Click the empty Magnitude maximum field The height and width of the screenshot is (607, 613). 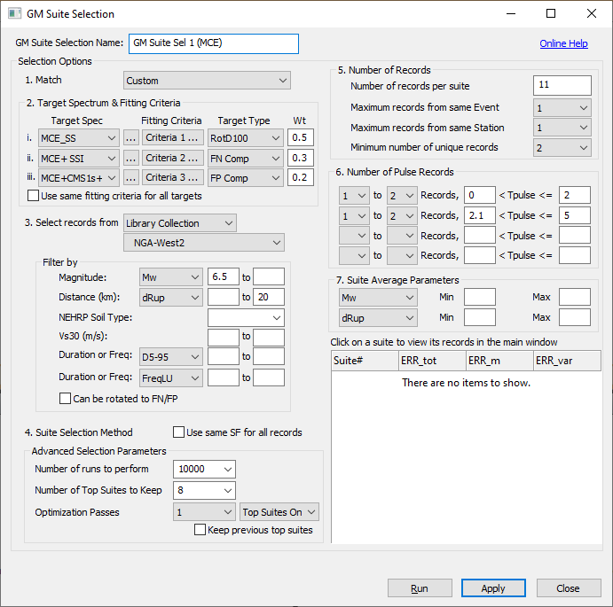click(269, 277)
